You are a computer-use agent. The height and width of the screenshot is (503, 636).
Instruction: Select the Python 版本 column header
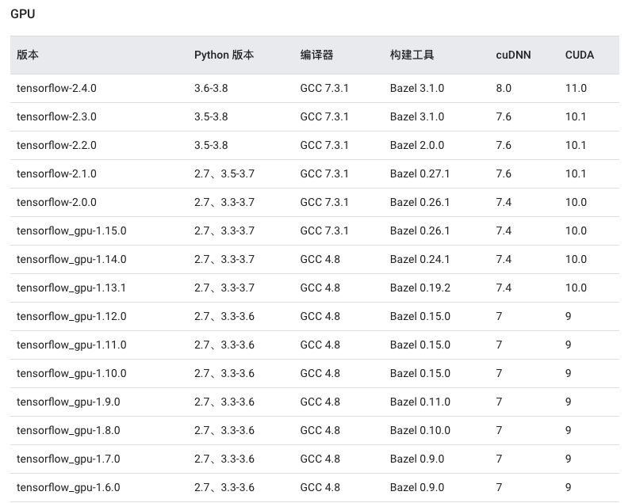click(x=224, y=55)
